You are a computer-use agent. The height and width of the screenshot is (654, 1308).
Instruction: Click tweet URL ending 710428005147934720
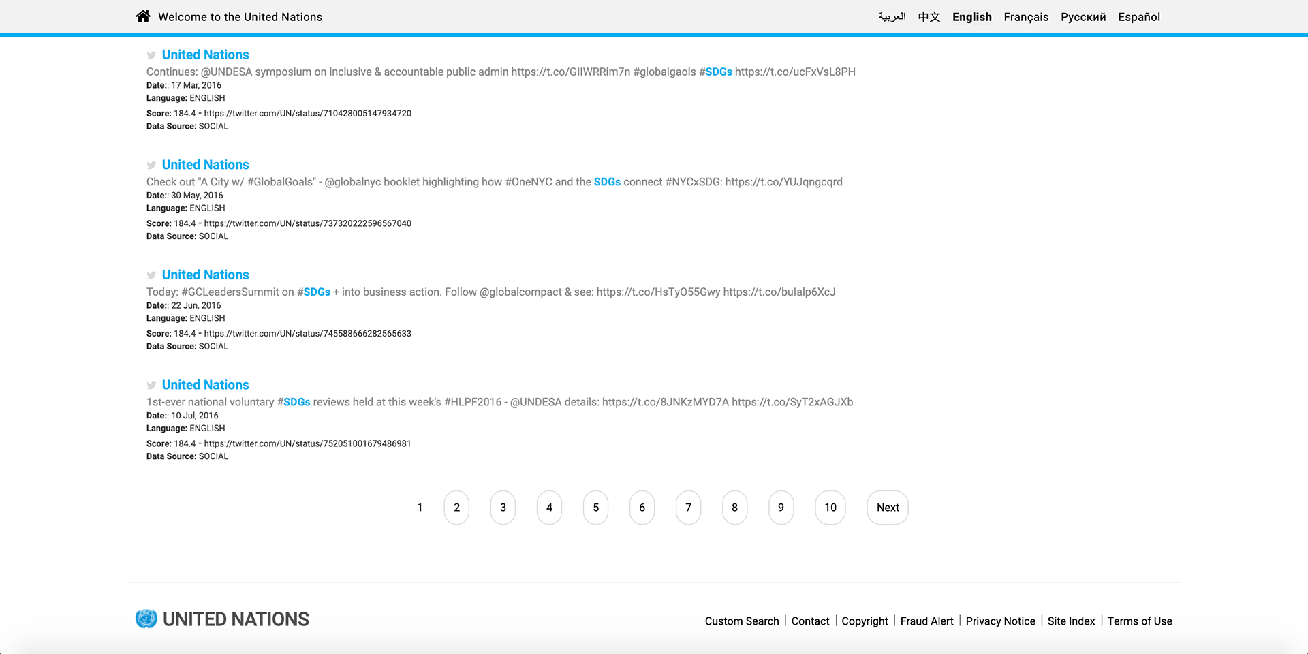pyautogui.click(x=307, y=114)
